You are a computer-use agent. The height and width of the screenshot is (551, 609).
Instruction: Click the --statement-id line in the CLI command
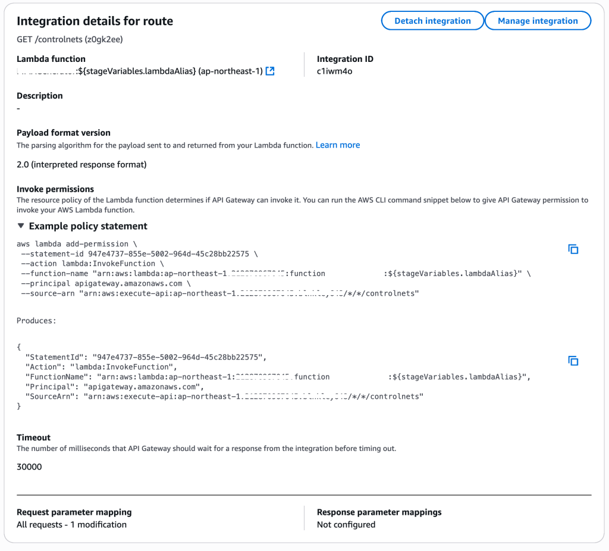coord(140,253)
